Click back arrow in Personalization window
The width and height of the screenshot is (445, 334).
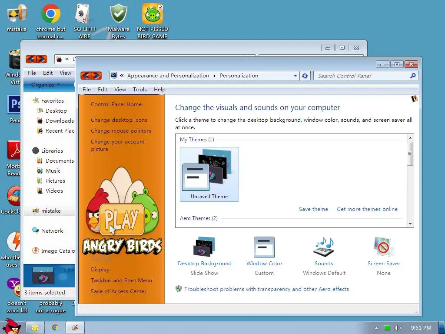pyautogui.click(x=86, y=76)
